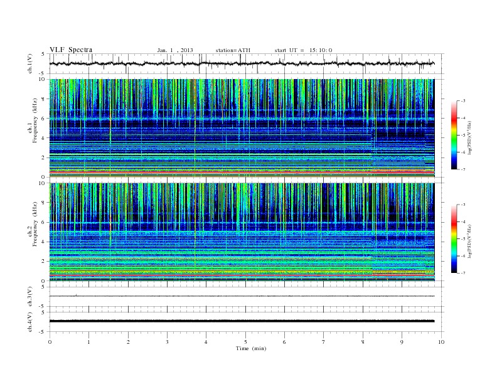Click the ch.3 flat voltage trace panel

point(246,297)
